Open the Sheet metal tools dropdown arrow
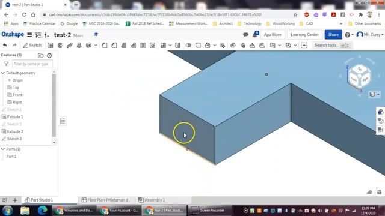The width and height of the screenshot is (385, 216). point(295,46)
